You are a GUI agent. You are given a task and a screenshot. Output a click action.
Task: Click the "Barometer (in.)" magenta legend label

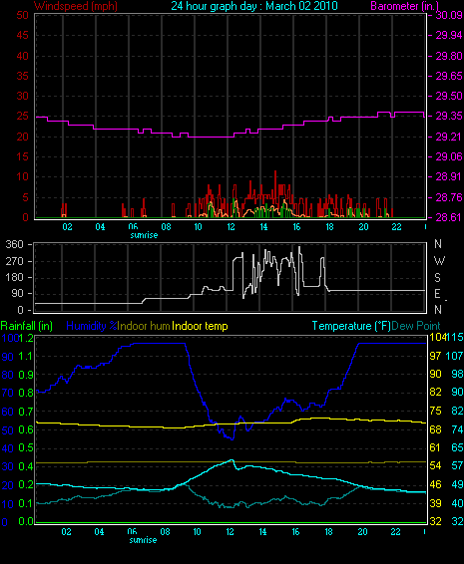[405, 6]
